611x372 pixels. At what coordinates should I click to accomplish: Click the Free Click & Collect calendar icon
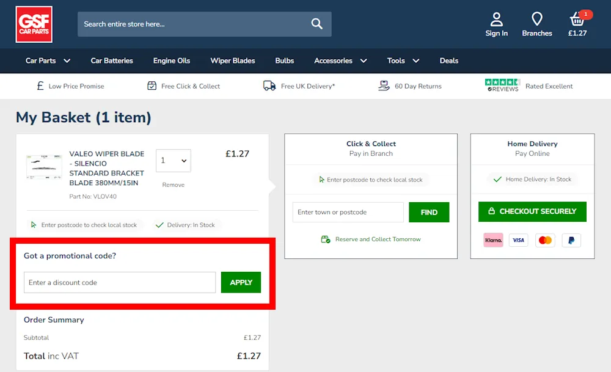(x=152, y=86)
